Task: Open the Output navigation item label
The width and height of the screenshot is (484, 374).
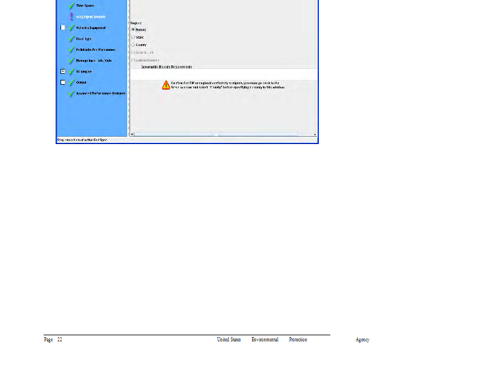Action: pos(81,82)
